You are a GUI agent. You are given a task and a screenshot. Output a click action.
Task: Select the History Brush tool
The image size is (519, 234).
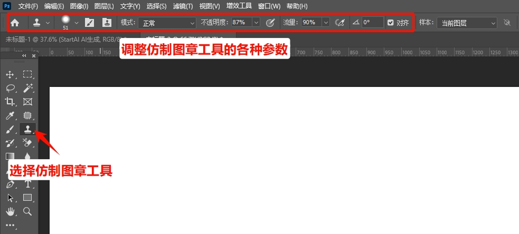click(10, 143)
